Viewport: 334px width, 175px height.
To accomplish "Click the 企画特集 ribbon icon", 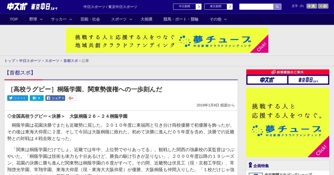I will [250, 165].
